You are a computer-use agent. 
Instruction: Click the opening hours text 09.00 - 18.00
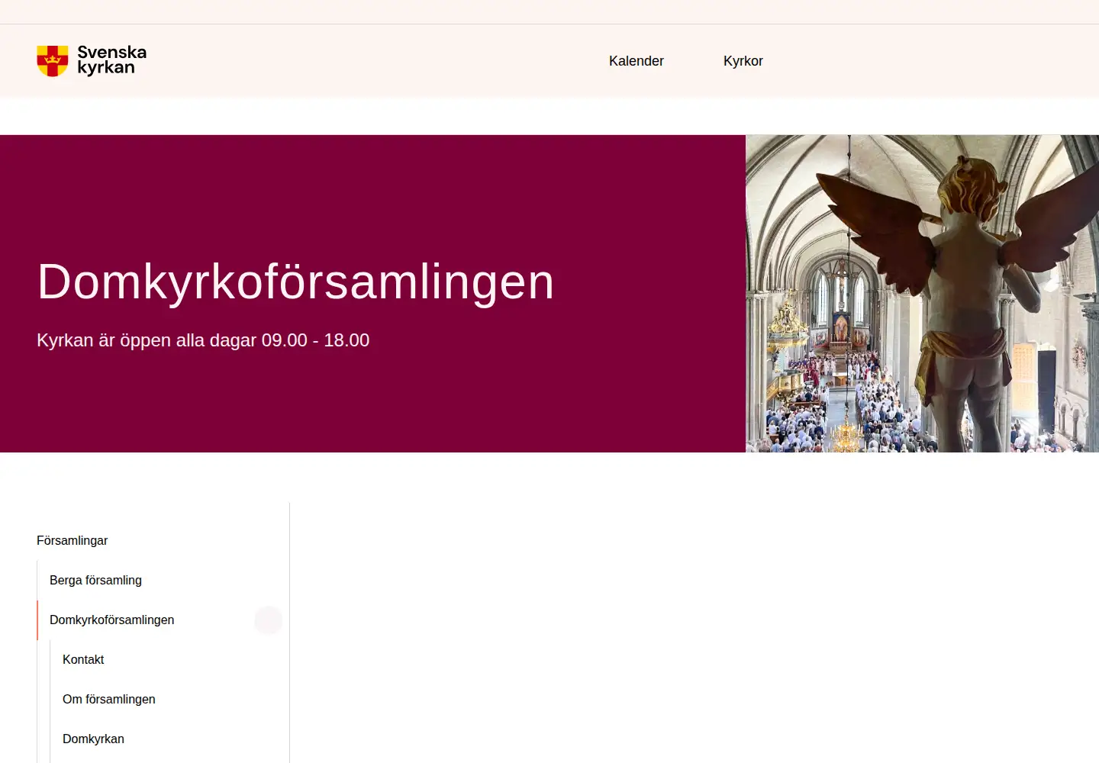coord(315,340)
